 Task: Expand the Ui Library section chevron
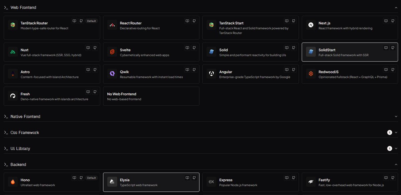coord(396,149)
